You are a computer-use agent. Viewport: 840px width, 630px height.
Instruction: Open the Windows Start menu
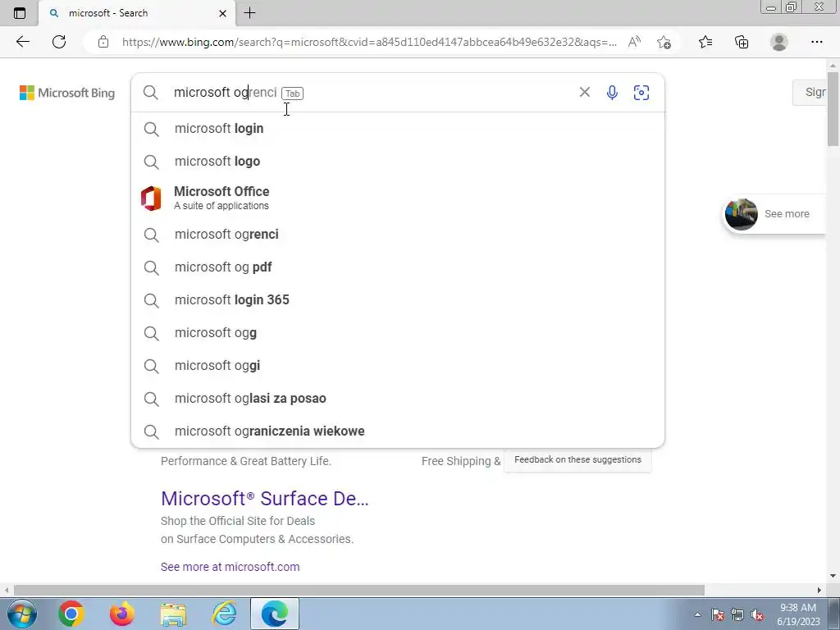click(x=21, y=614)
